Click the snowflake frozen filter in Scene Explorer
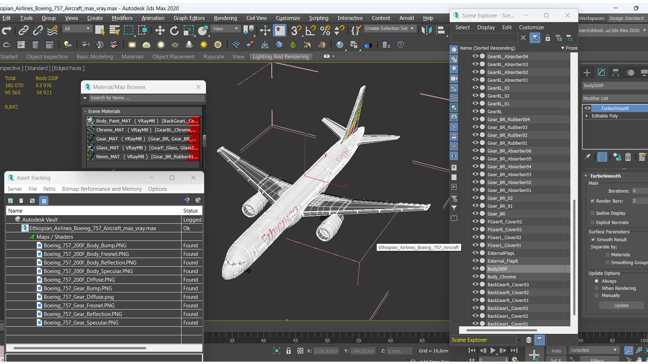Image resolution: width=648 pixels, height=364 pixels. pyautogui.click(x=454, y=146)
